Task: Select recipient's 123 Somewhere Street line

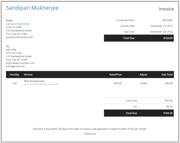Action: click(19, 56)
